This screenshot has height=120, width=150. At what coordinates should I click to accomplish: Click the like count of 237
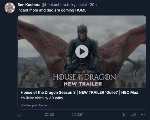pyautogui.click(x=80, y=114)
